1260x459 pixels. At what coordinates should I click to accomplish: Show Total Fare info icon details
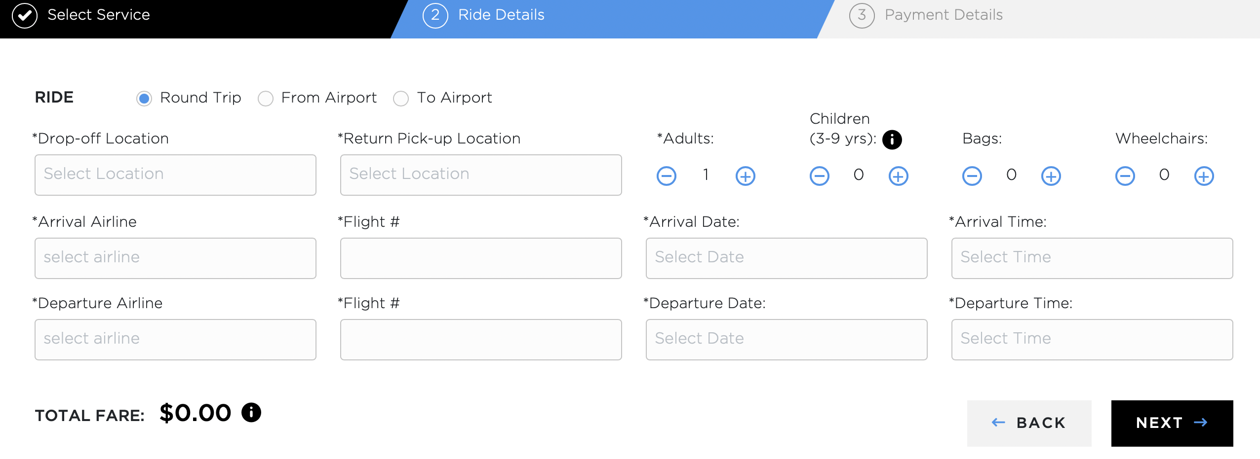(251, 413)
